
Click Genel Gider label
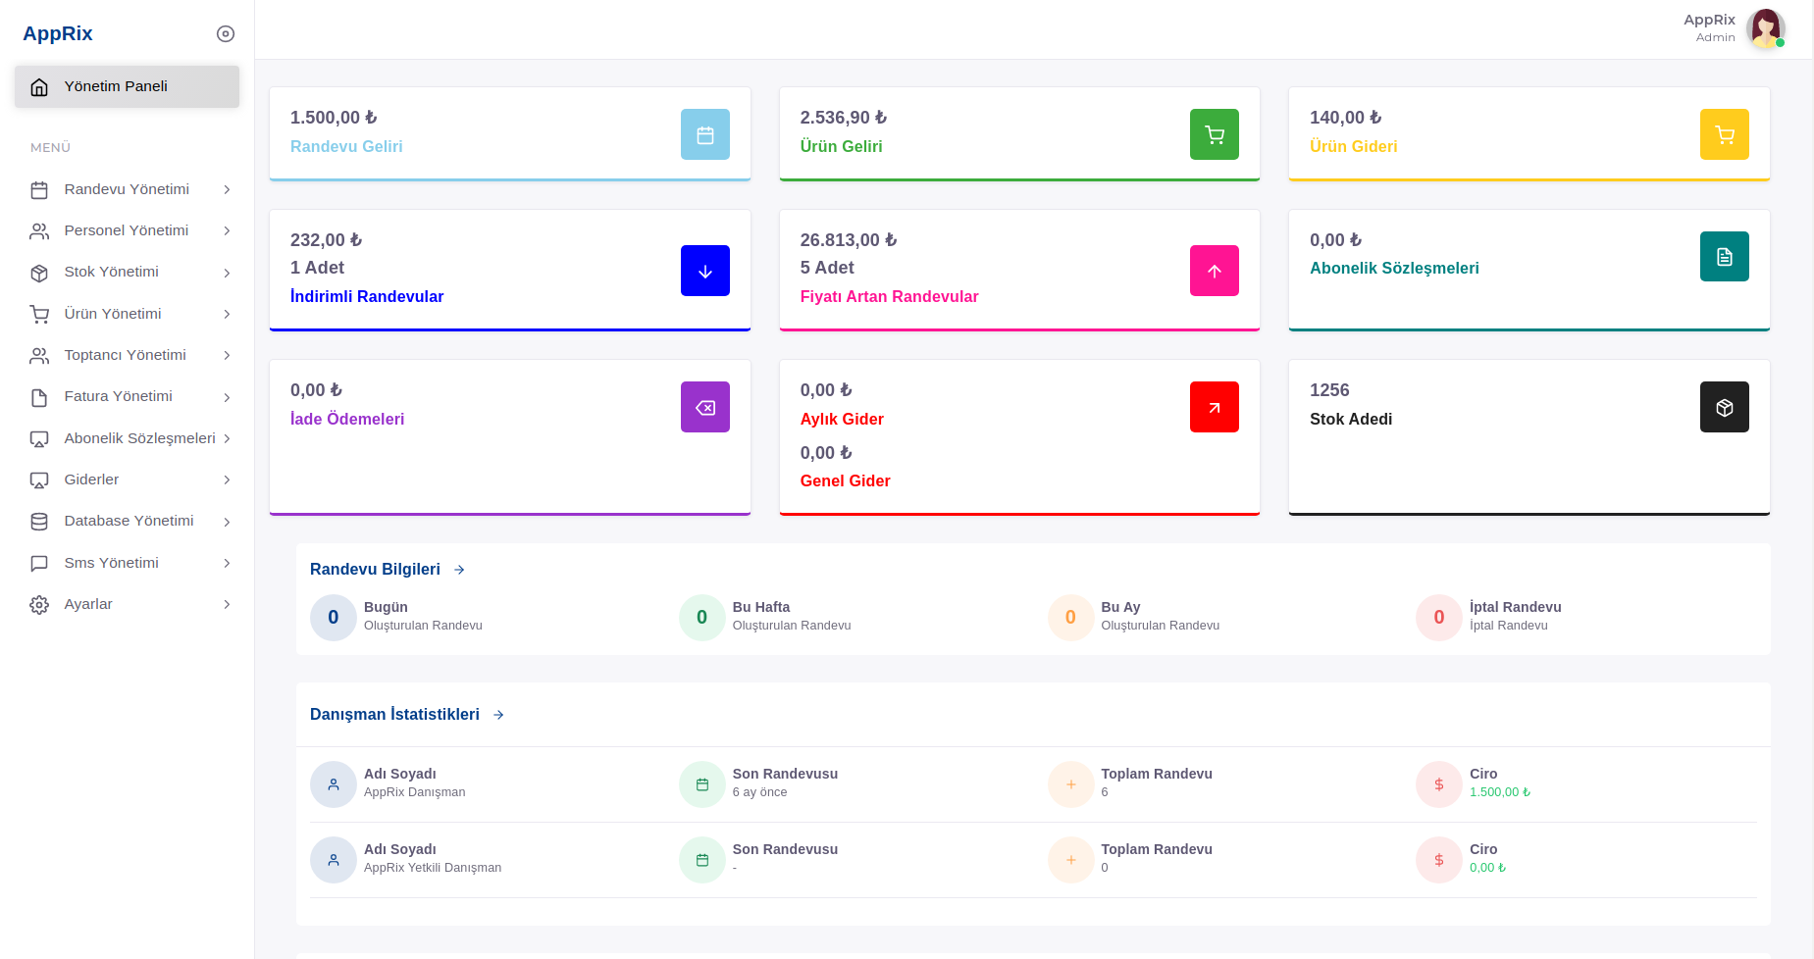(845, 480)
